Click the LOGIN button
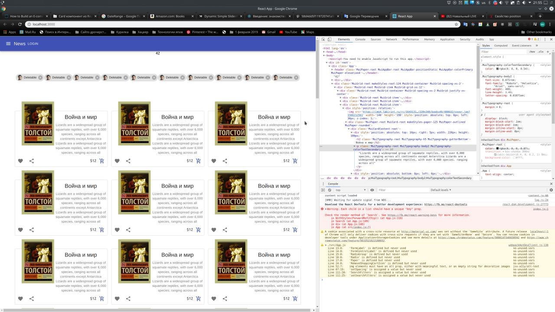 (33, 44)
